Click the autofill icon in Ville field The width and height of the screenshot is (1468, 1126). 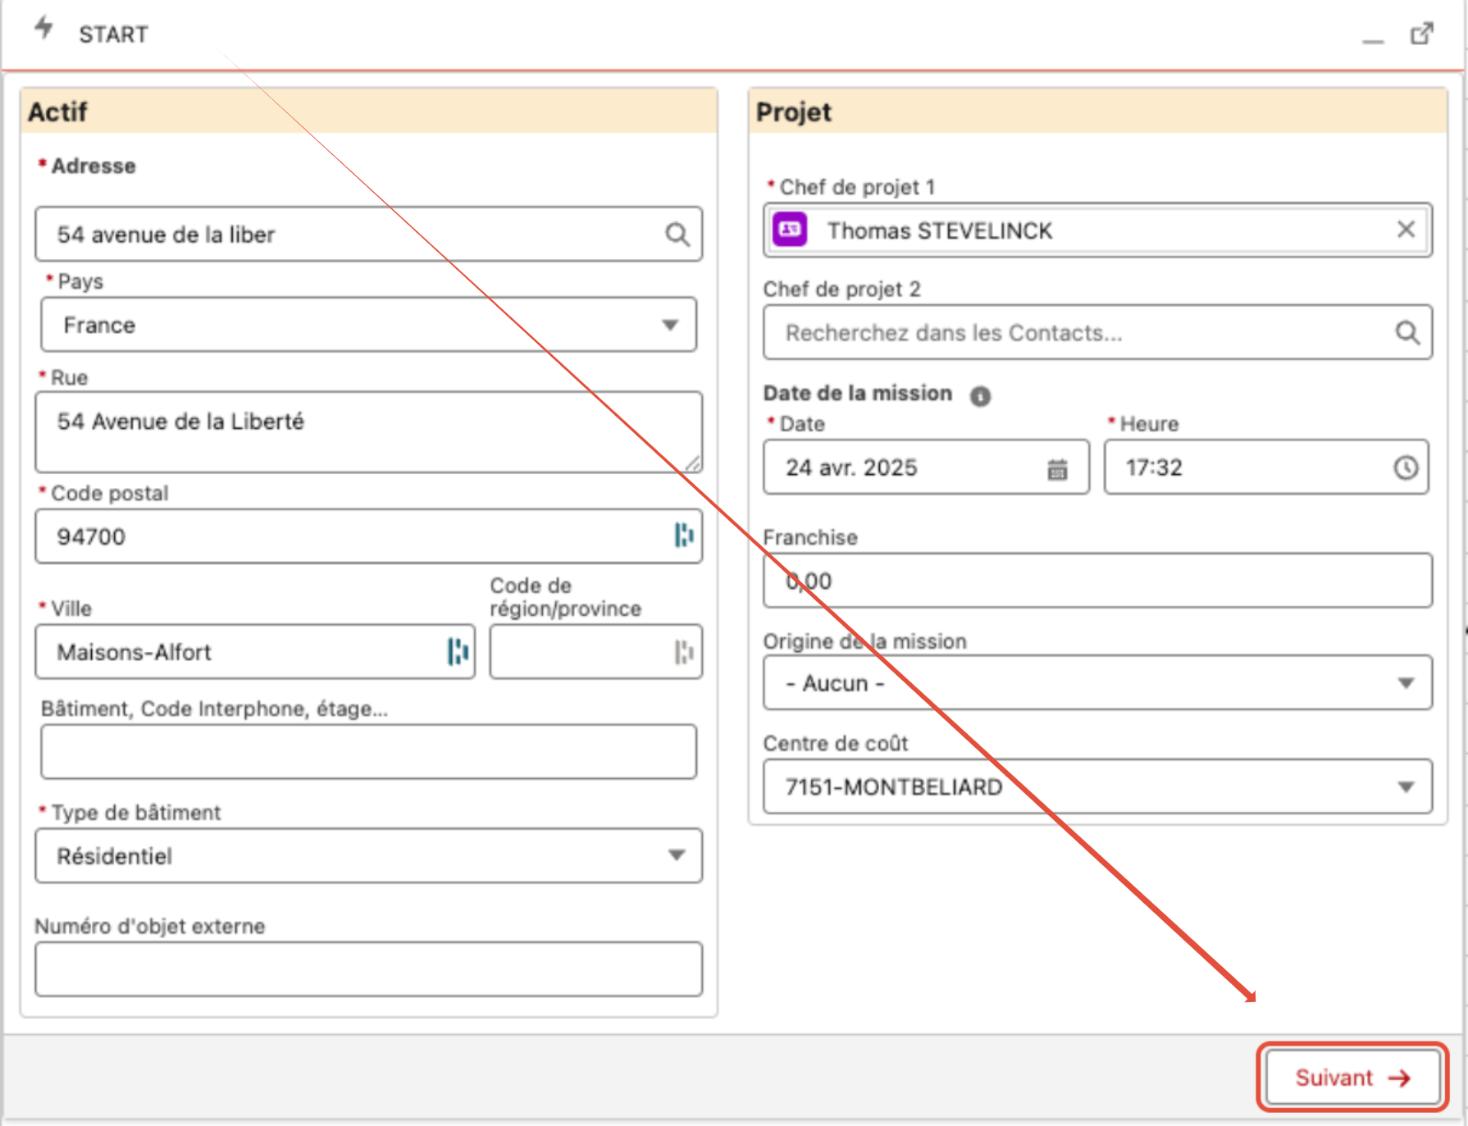[x=458, y=652]
